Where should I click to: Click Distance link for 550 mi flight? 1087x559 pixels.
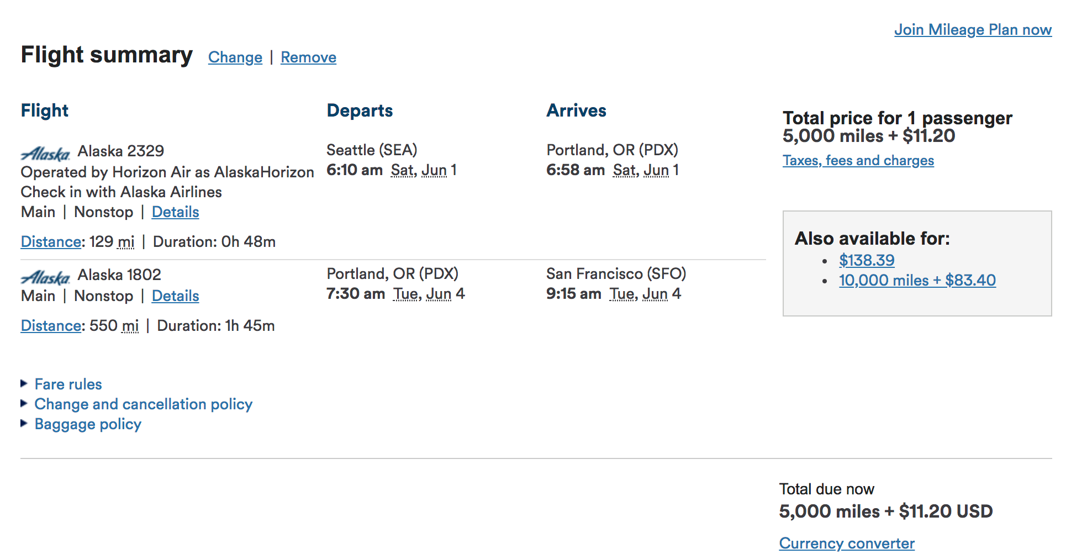51,326
